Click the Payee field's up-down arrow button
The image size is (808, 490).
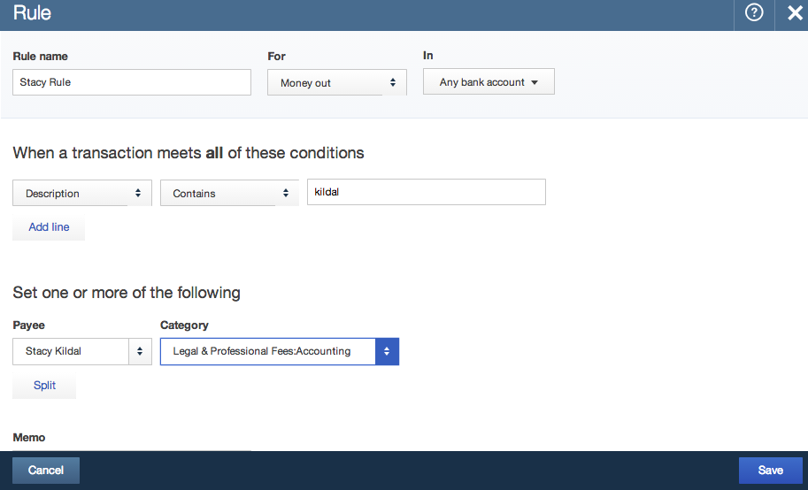(140, 351)
